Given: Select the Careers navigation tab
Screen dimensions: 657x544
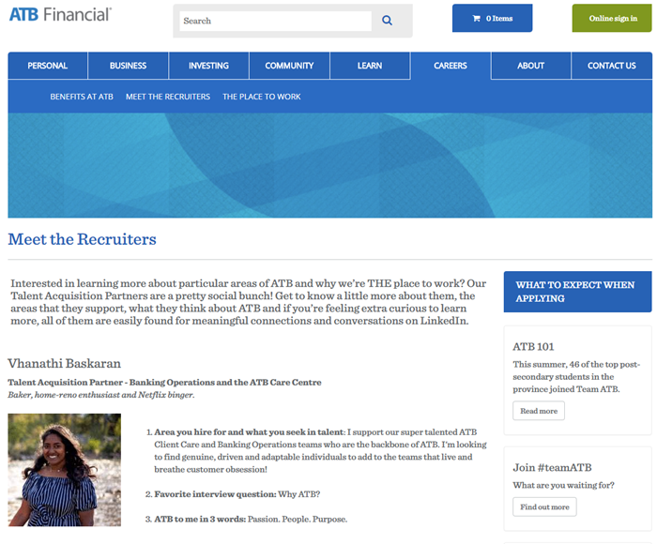Looking at the screenshot, I should point(451,66).
